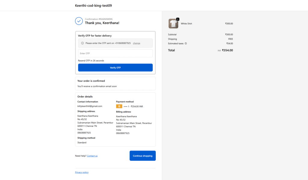Click the Standard shipping method text
The width and height of the screenshot is (308, 180).
tap(82, 142)
